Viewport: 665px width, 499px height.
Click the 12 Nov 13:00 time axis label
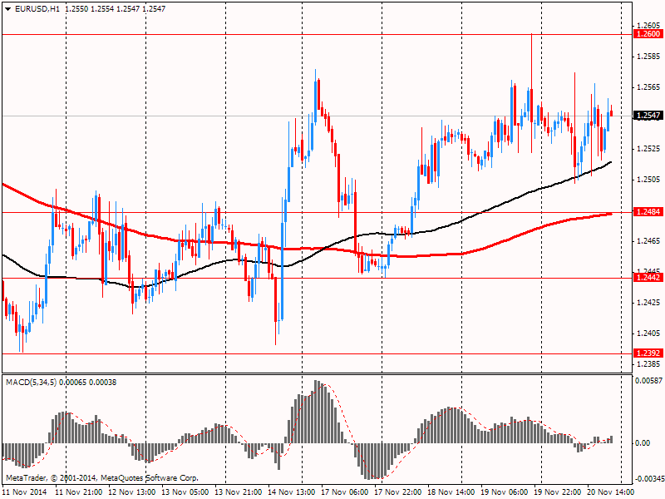pos(132,492)
